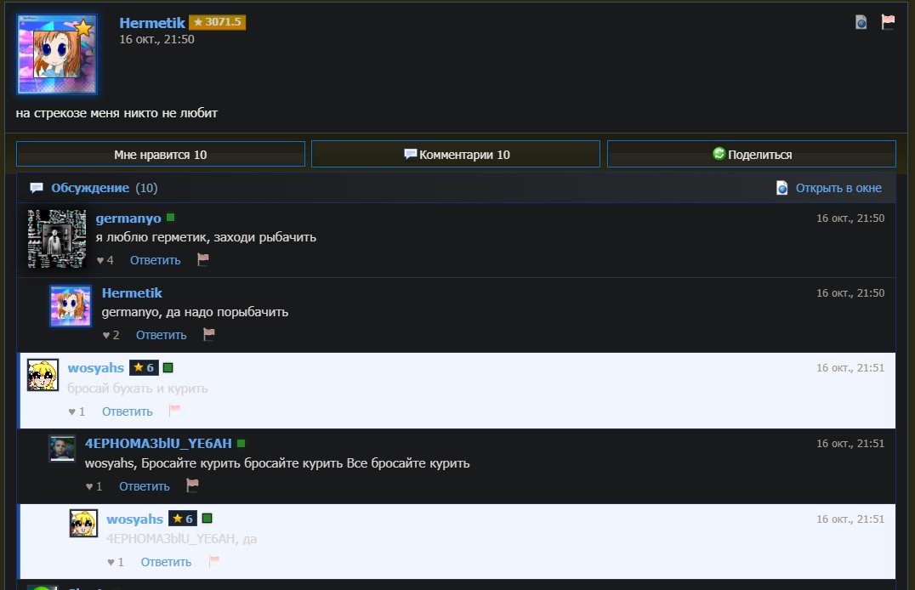Open the post in a window via top-right page icon
Viewport: 915px width, 590px height.
pos(861,22)
